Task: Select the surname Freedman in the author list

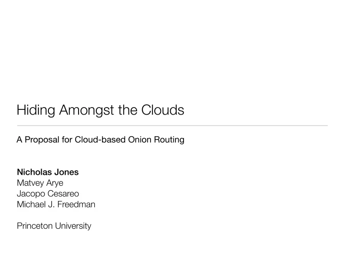Action: click(x=76, y=204)
